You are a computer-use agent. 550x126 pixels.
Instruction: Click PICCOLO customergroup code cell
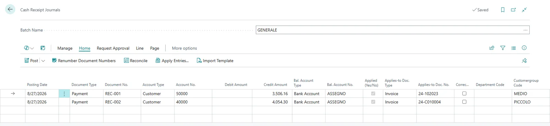[x=531, y=102]
